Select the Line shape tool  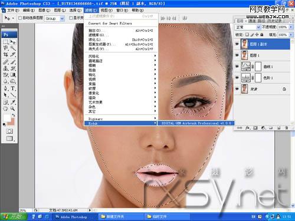coord(13,95)
